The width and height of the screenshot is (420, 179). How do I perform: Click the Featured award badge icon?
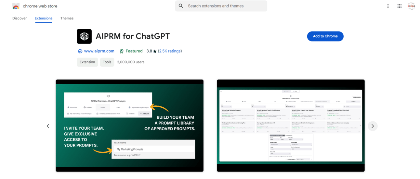point(122,51)
